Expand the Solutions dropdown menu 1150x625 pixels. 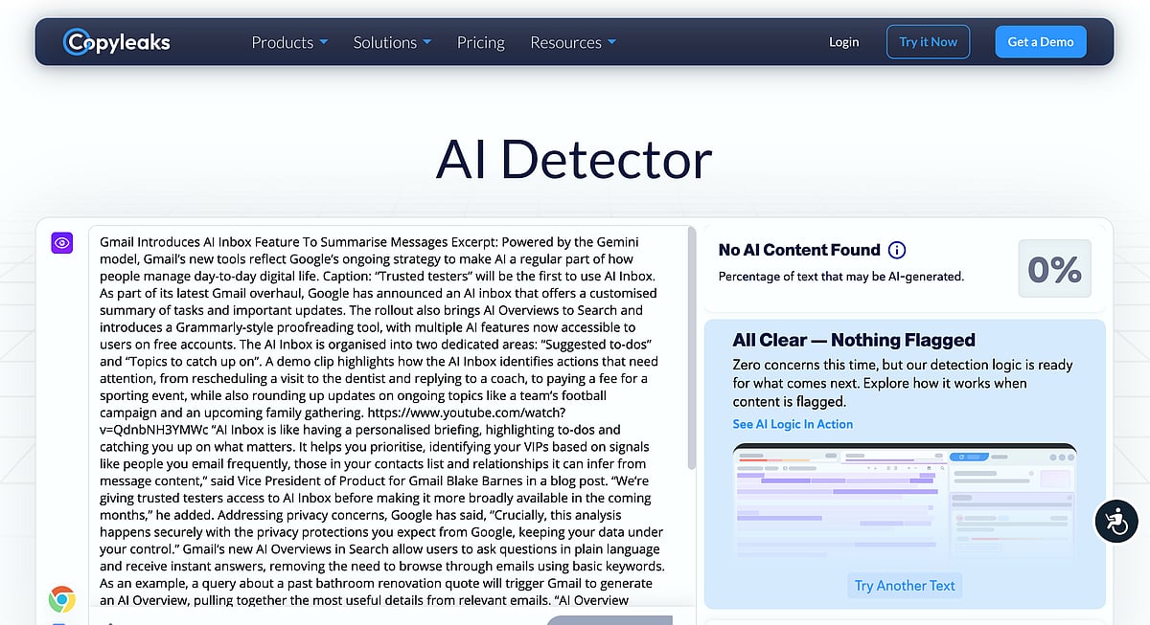coord(392,42)
